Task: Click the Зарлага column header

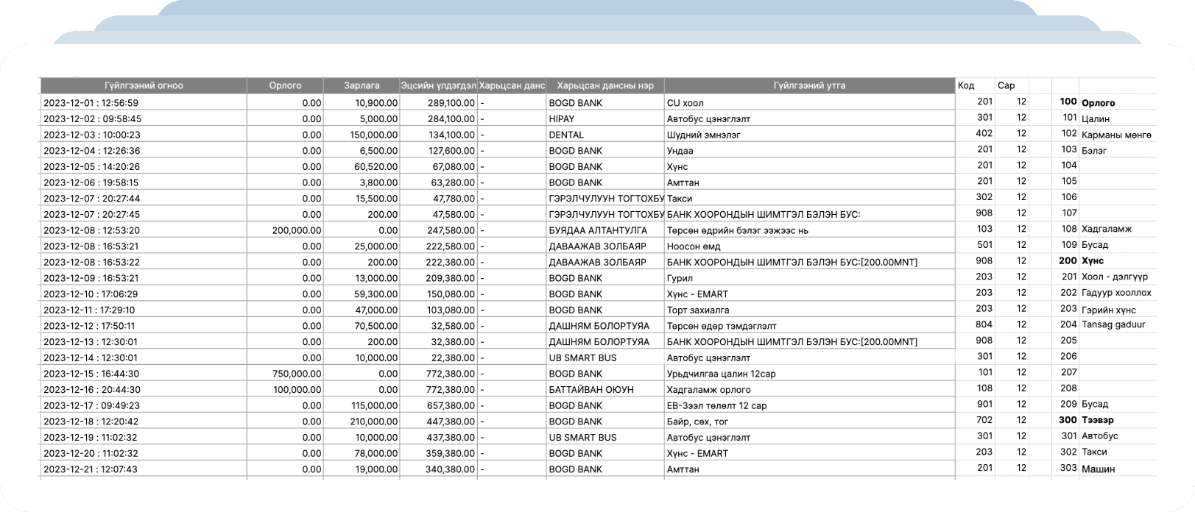Action: click(x=362, y=85)
